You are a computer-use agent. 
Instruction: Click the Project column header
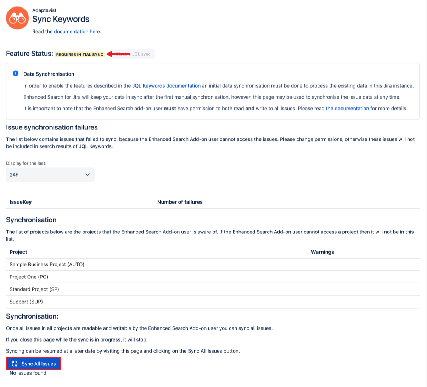[x=18, y=252]
